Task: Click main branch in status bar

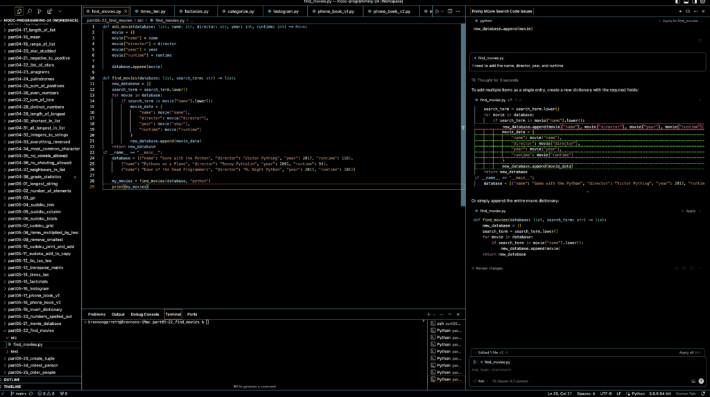Action: [19, 394]
